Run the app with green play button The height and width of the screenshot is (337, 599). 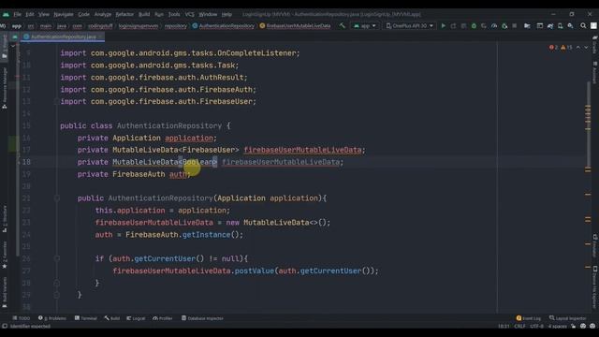[x=443, y=25]
